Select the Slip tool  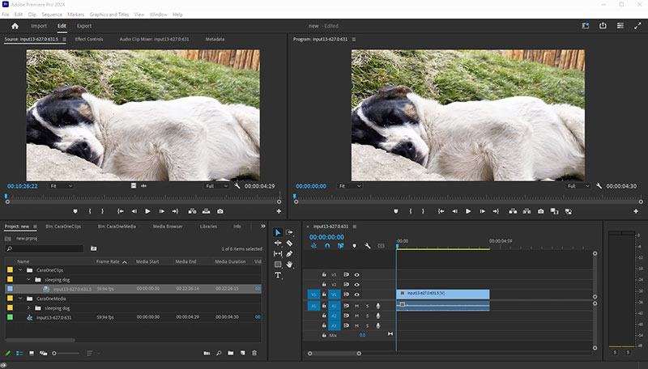click(278, 254)
